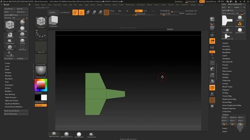Activate the Edit mode button
The height and width of the screenshot is (140, 250).
[75, 12]
